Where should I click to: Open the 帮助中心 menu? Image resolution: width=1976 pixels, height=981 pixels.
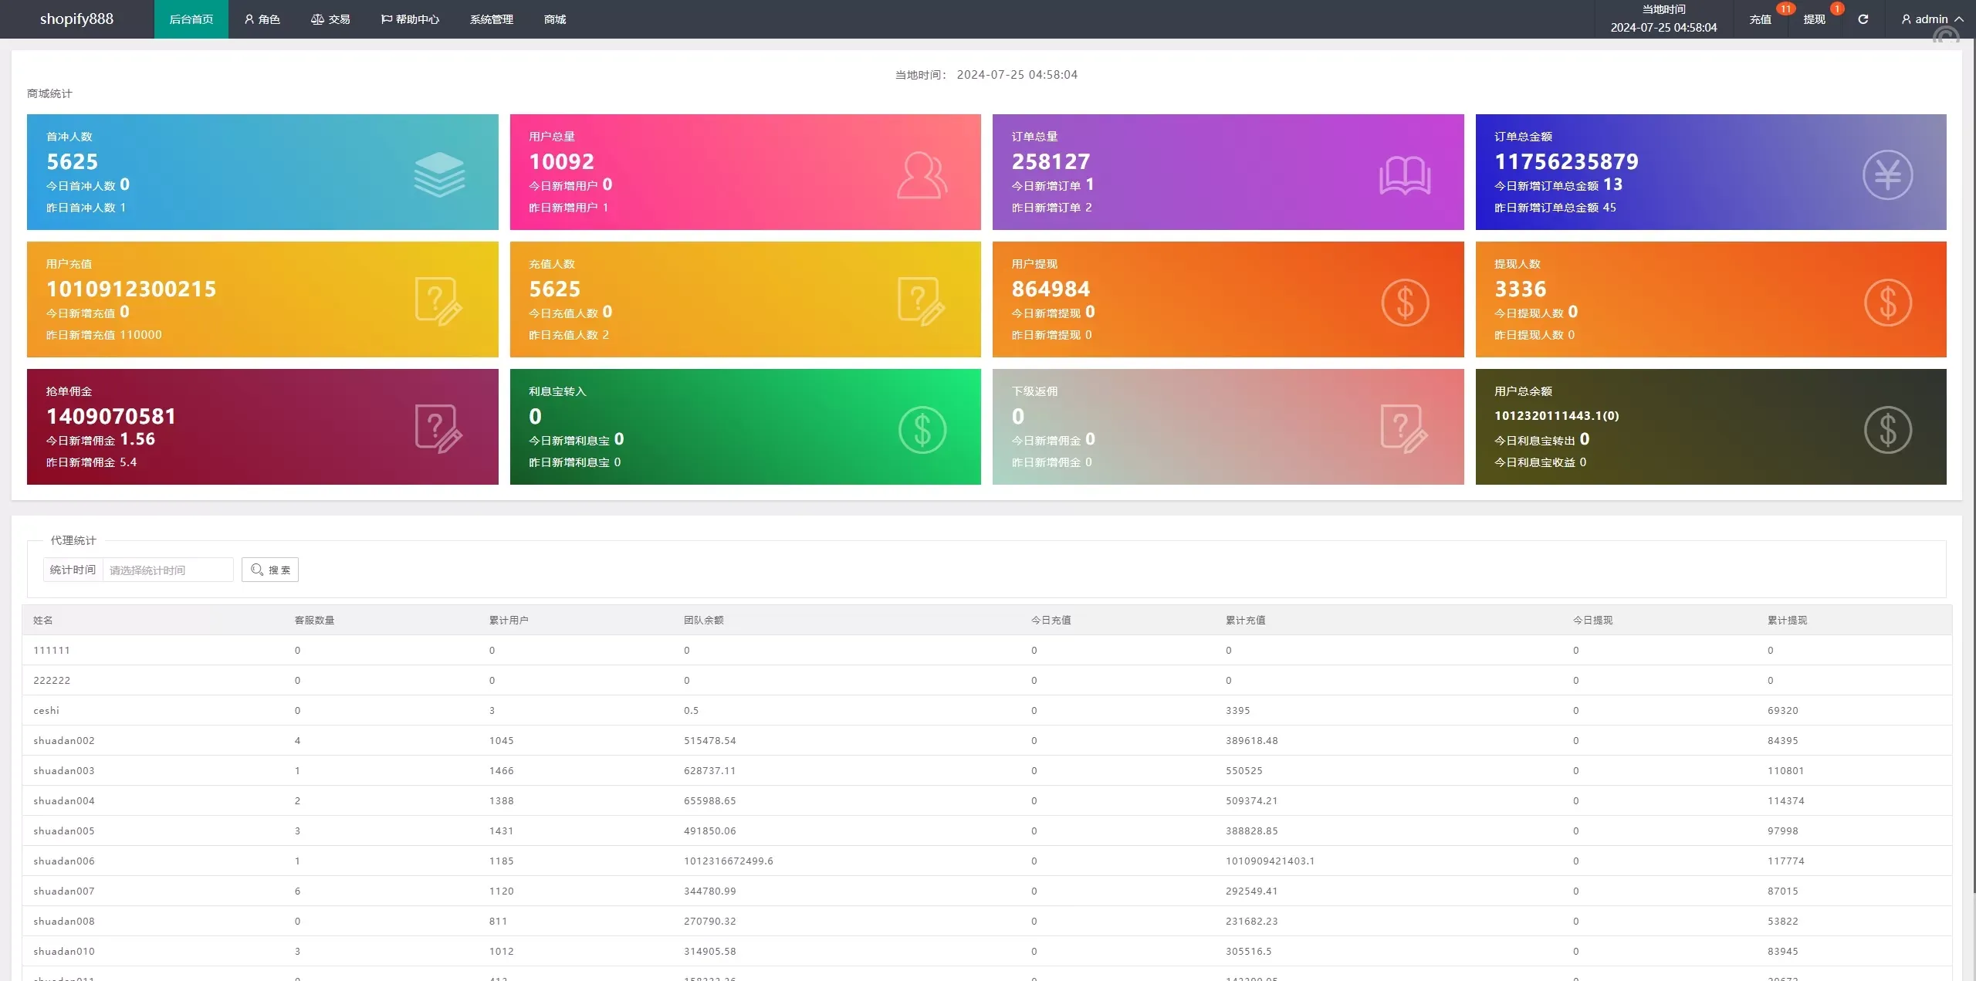pyautogui.click(x=410, y=19)
